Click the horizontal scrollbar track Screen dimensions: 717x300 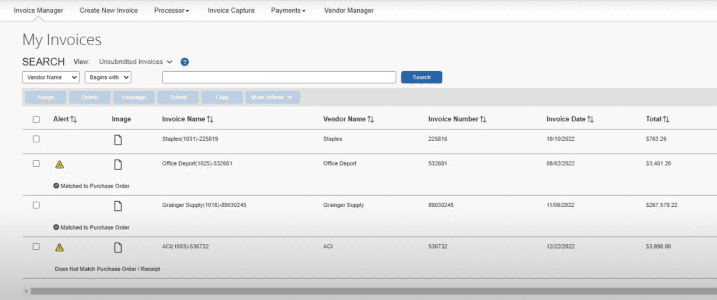point(374,291)
